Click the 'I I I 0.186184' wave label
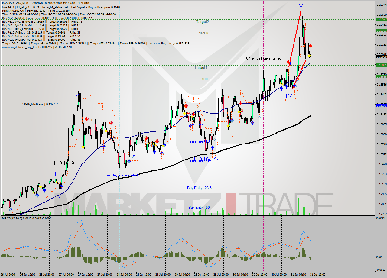Screen dimensions: 387x278 pos(205,159)
